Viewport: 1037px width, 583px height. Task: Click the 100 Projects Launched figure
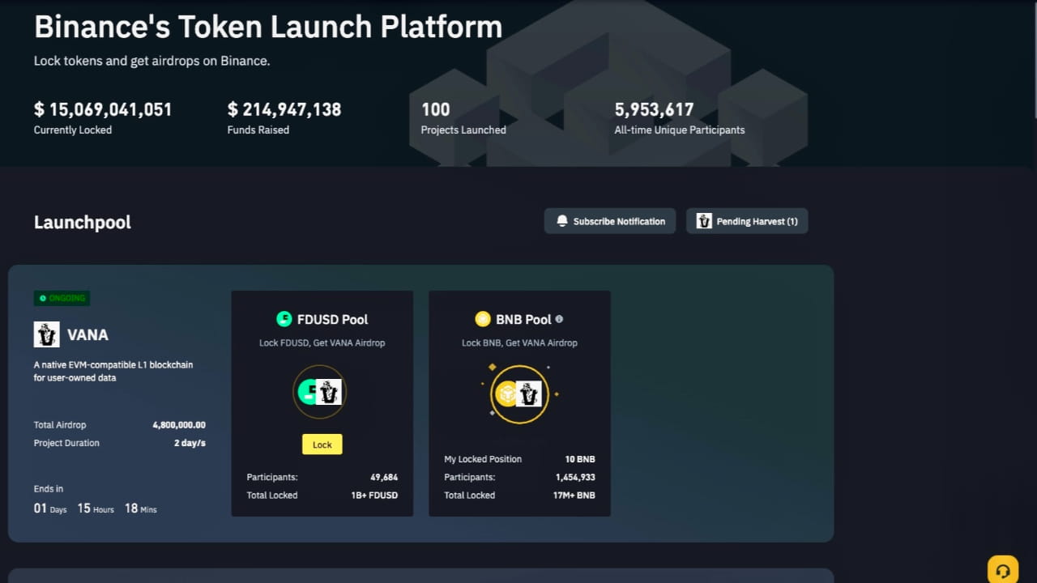point(436,109)
